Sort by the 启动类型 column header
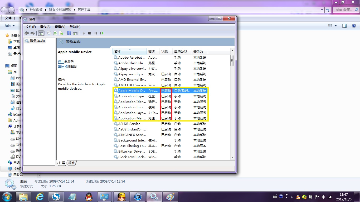 (182, 51)
